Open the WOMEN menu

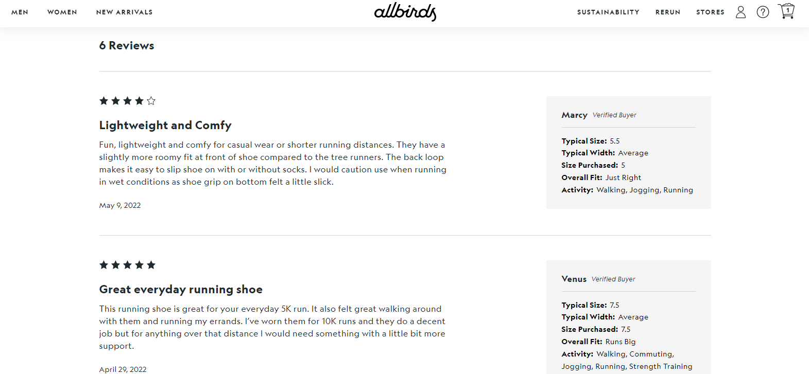click(x=62, y=12)
